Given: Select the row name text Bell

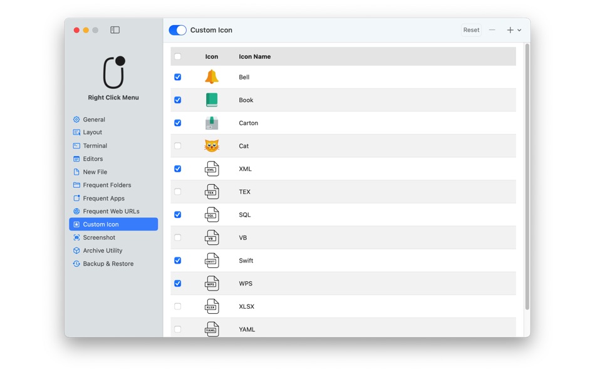Looking at the screenshot, I should tap(244, 77).
